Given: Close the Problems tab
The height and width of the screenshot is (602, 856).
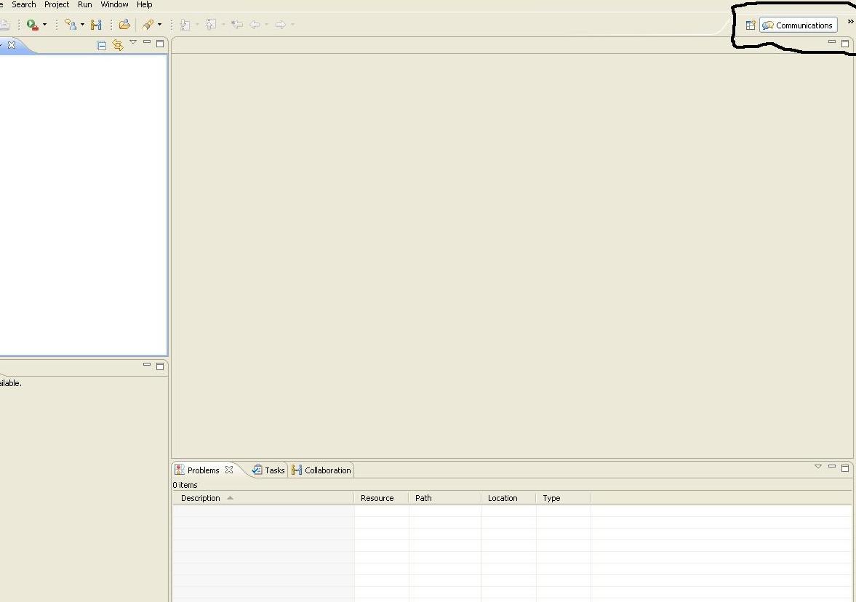Looking at the screenshot, I should click(x=229, y=470).
